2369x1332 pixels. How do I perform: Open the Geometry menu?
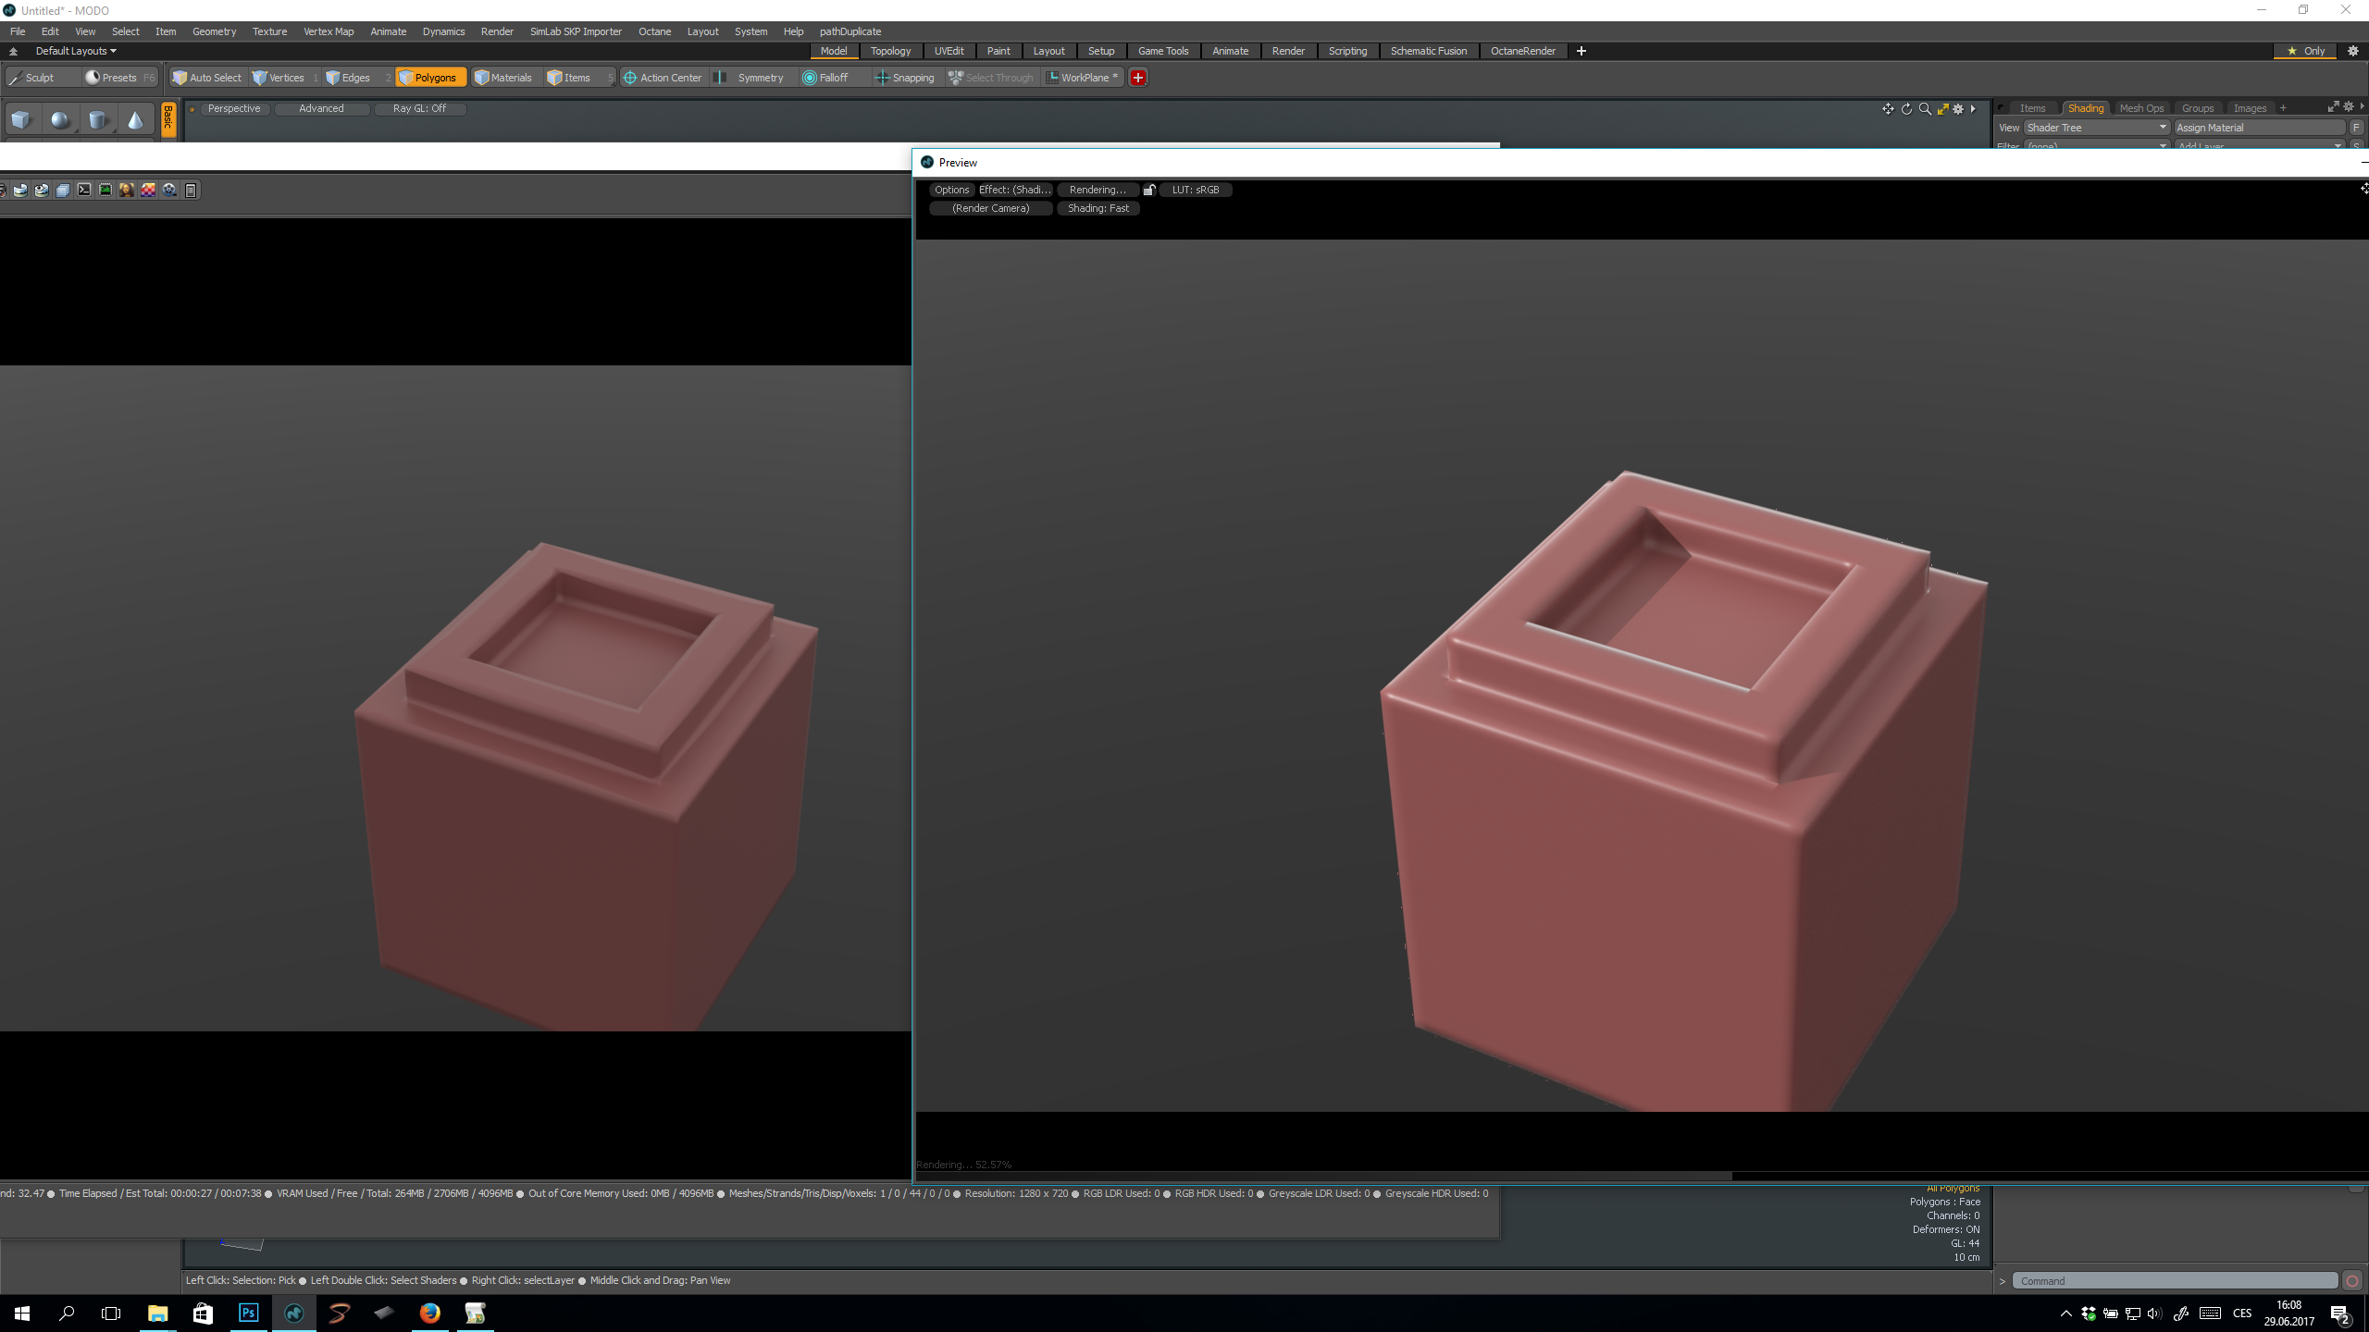pyautogui.click(x=214, y=31)
